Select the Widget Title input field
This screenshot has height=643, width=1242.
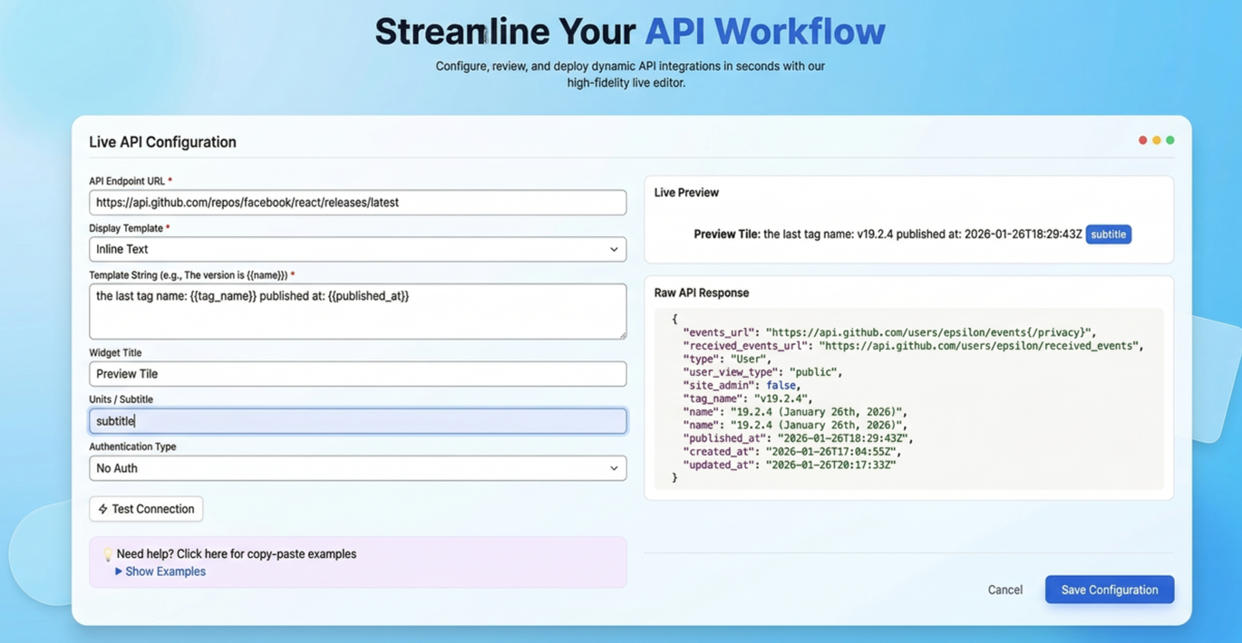pos(357,374)
